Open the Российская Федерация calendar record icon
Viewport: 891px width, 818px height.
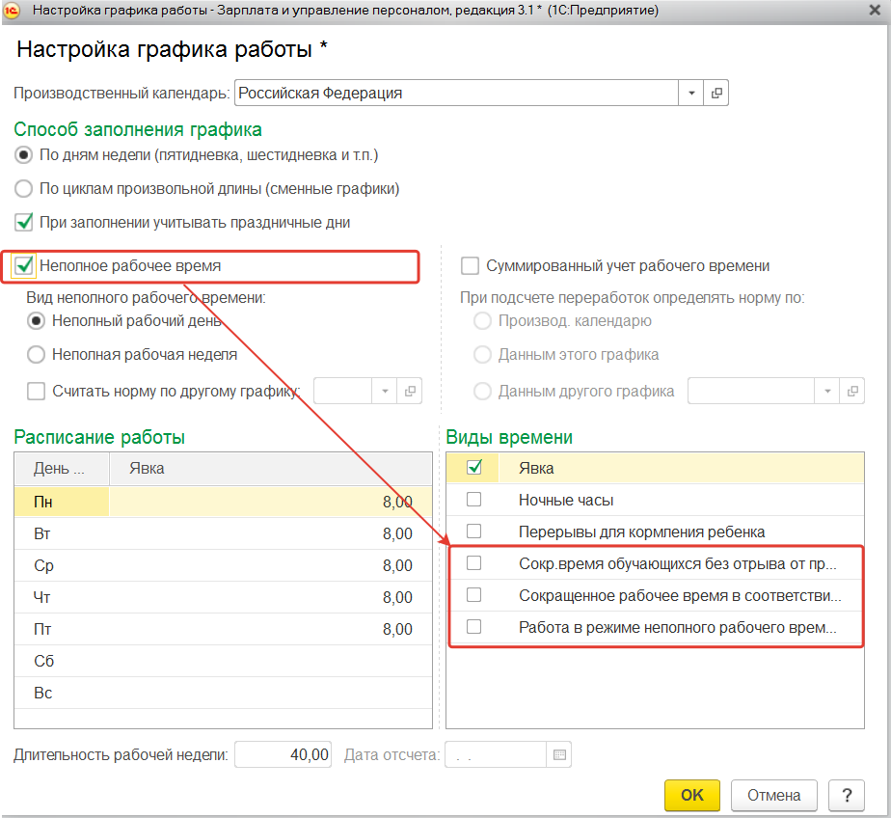[715, 93]
